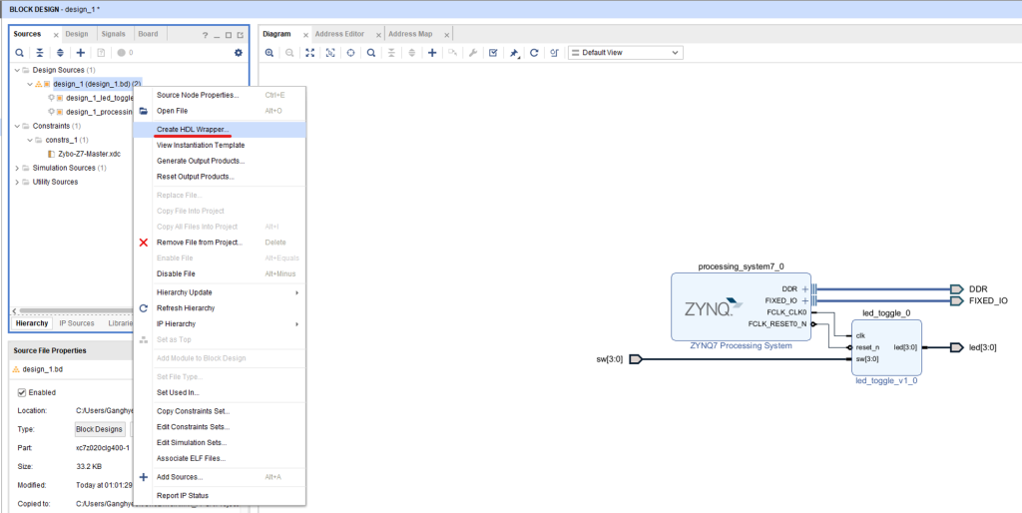Click the optimize routing icon in Diagram toolbar
Viewport: 1022px width, 513px height.
(555, 53)
